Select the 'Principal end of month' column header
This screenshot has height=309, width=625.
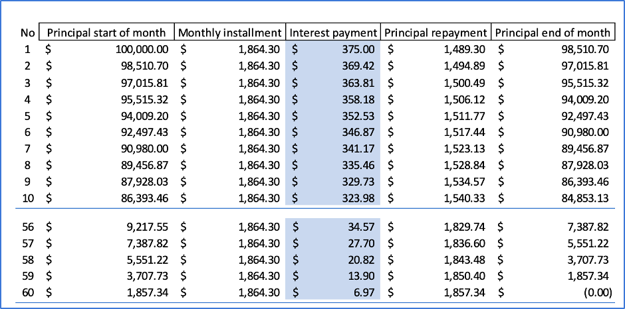553,32
